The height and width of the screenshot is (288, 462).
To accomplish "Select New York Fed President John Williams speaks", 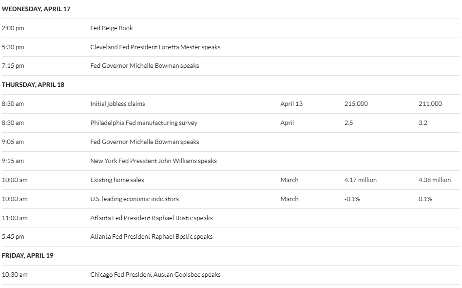I will point(154,161).
